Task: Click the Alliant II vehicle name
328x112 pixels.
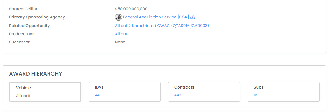Action: coord(23,96)
